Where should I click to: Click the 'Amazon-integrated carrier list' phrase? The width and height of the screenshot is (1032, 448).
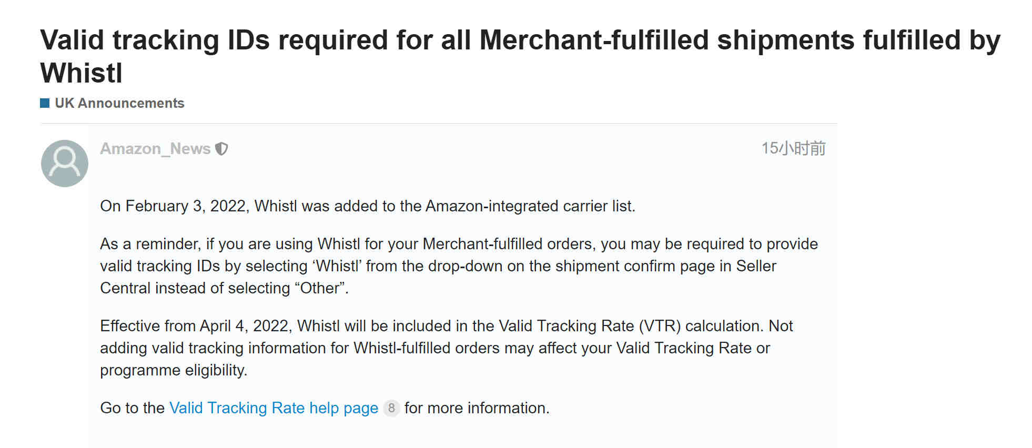[529, 206]
